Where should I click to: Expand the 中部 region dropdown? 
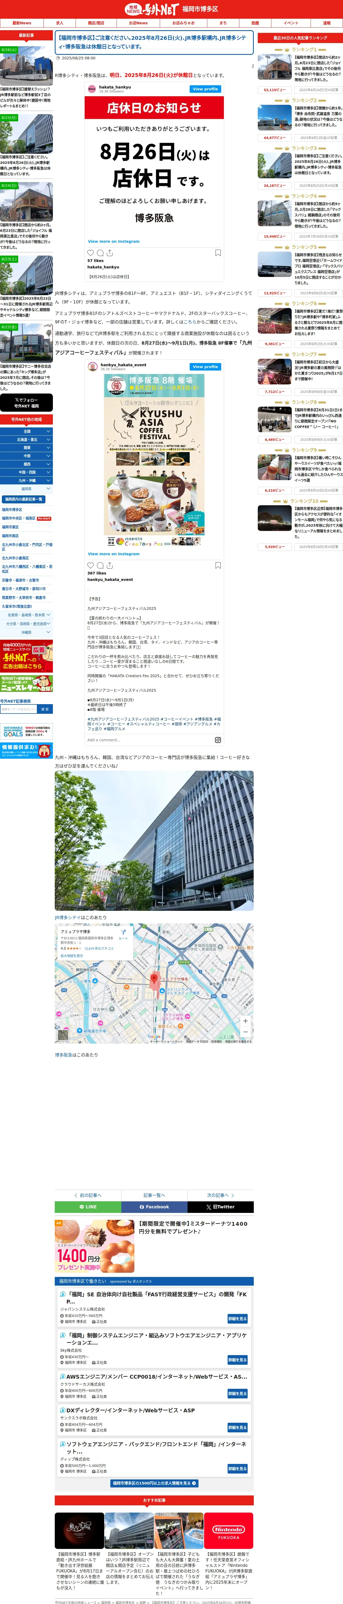(x=26, y=456)
